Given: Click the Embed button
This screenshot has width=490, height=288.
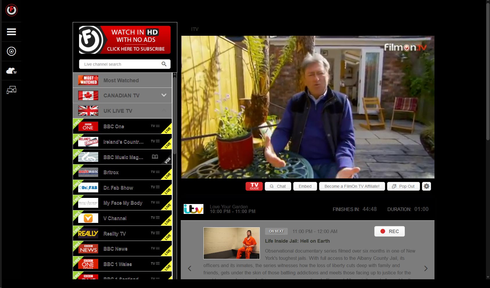Looking at the screenshot, I should pyautogui.click(x=305, y=186).
